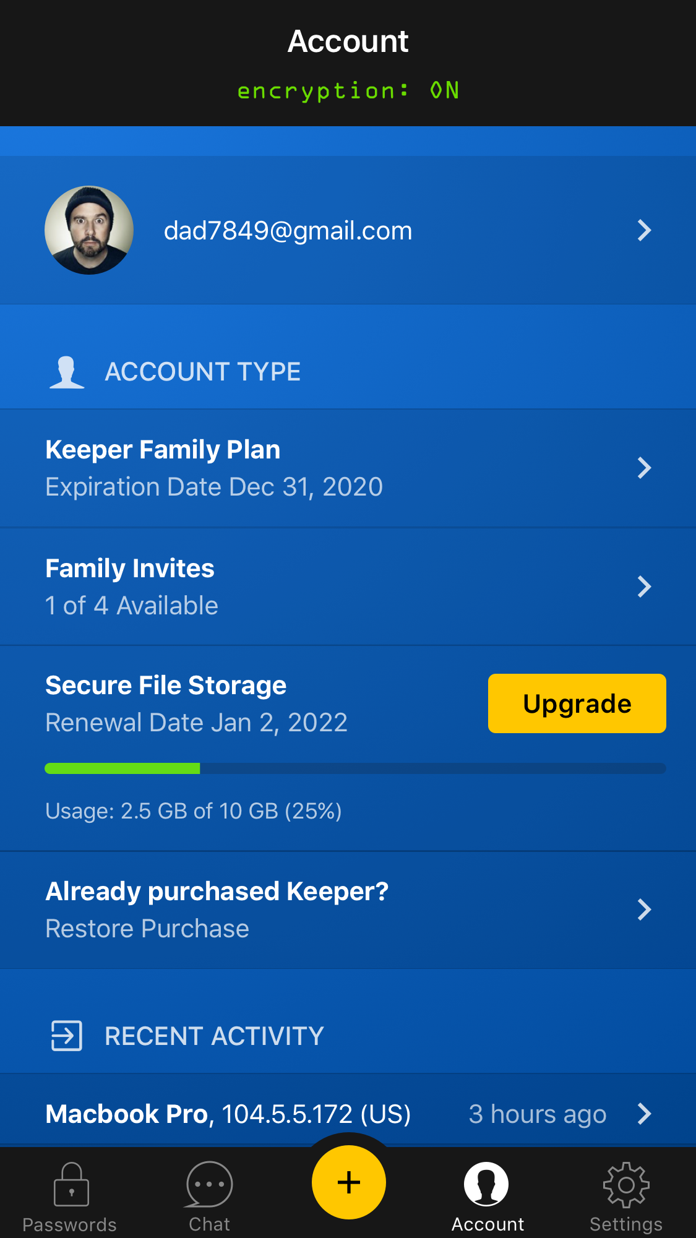Tap the Family Invites row title
The image size is (696, 1238).
pos(130,569)
